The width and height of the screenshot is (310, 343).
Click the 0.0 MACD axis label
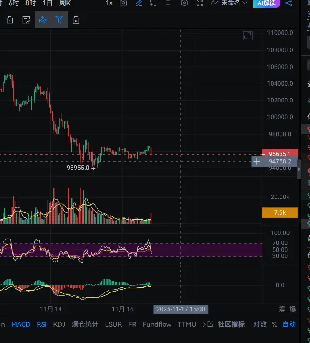click(x=280, y=285)
